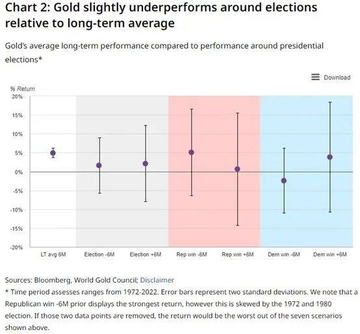Click the 20% y-axis tick label
This screenshot has height=334, width=360.
18,96
